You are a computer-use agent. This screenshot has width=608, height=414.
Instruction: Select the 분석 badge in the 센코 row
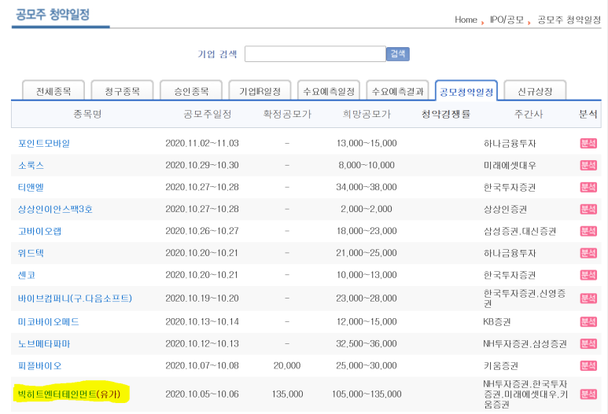coord(588,275)
